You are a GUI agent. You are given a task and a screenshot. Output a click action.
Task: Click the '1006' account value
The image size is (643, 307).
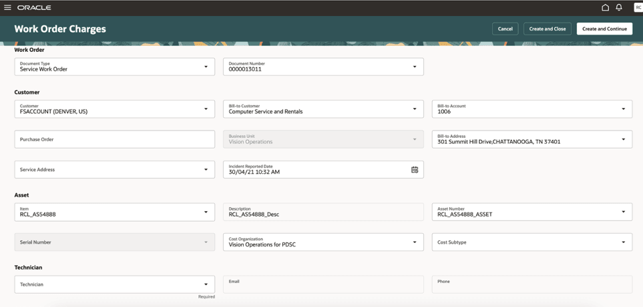point(444,111)
